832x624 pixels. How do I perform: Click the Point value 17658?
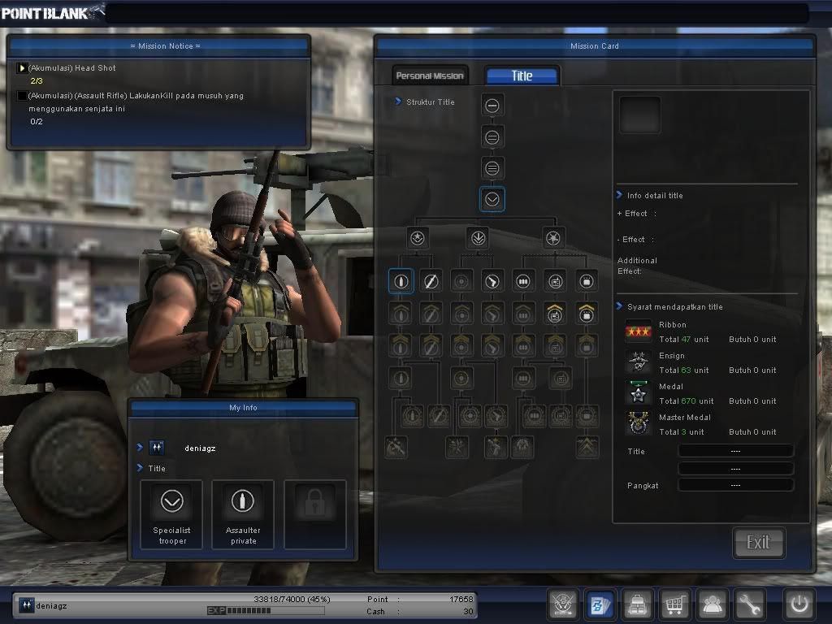pos(461,599)
